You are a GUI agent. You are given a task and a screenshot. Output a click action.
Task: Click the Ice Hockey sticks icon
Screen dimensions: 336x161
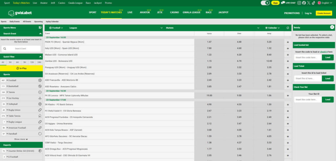[40, 98]
